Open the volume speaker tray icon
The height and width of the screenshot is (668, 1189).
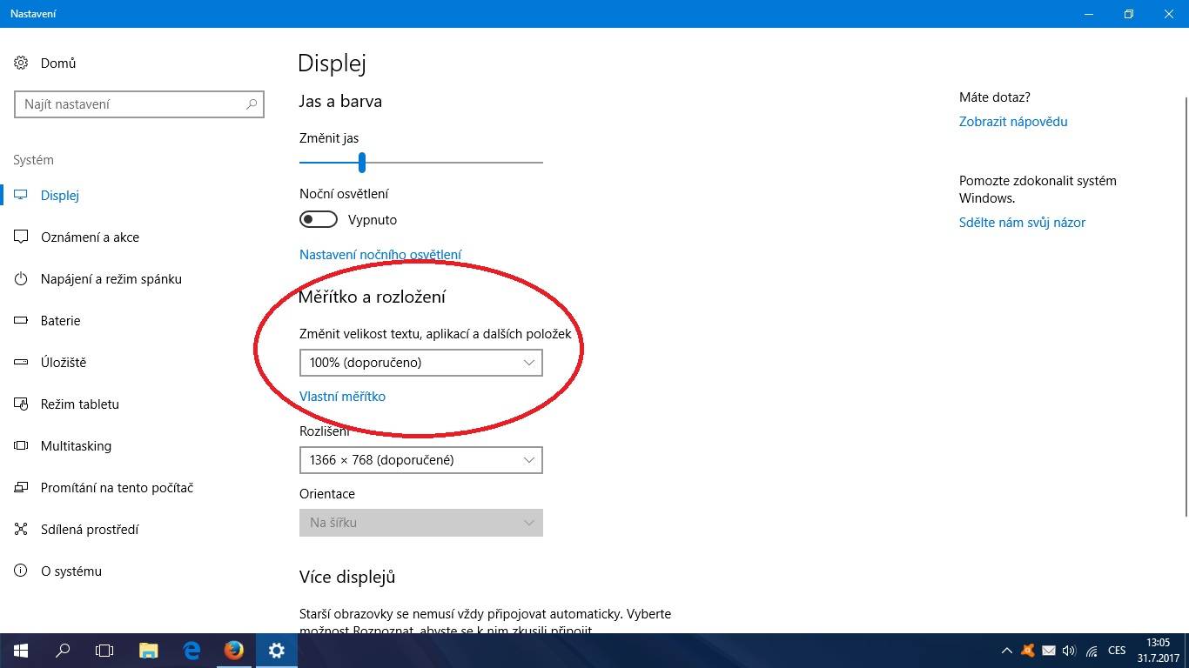coord(1070,651)
